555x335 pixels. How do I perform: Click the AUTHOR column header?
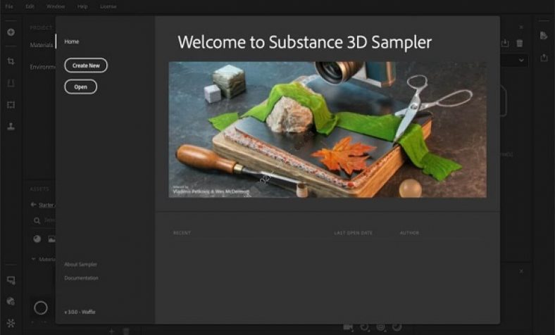(409, 233)
